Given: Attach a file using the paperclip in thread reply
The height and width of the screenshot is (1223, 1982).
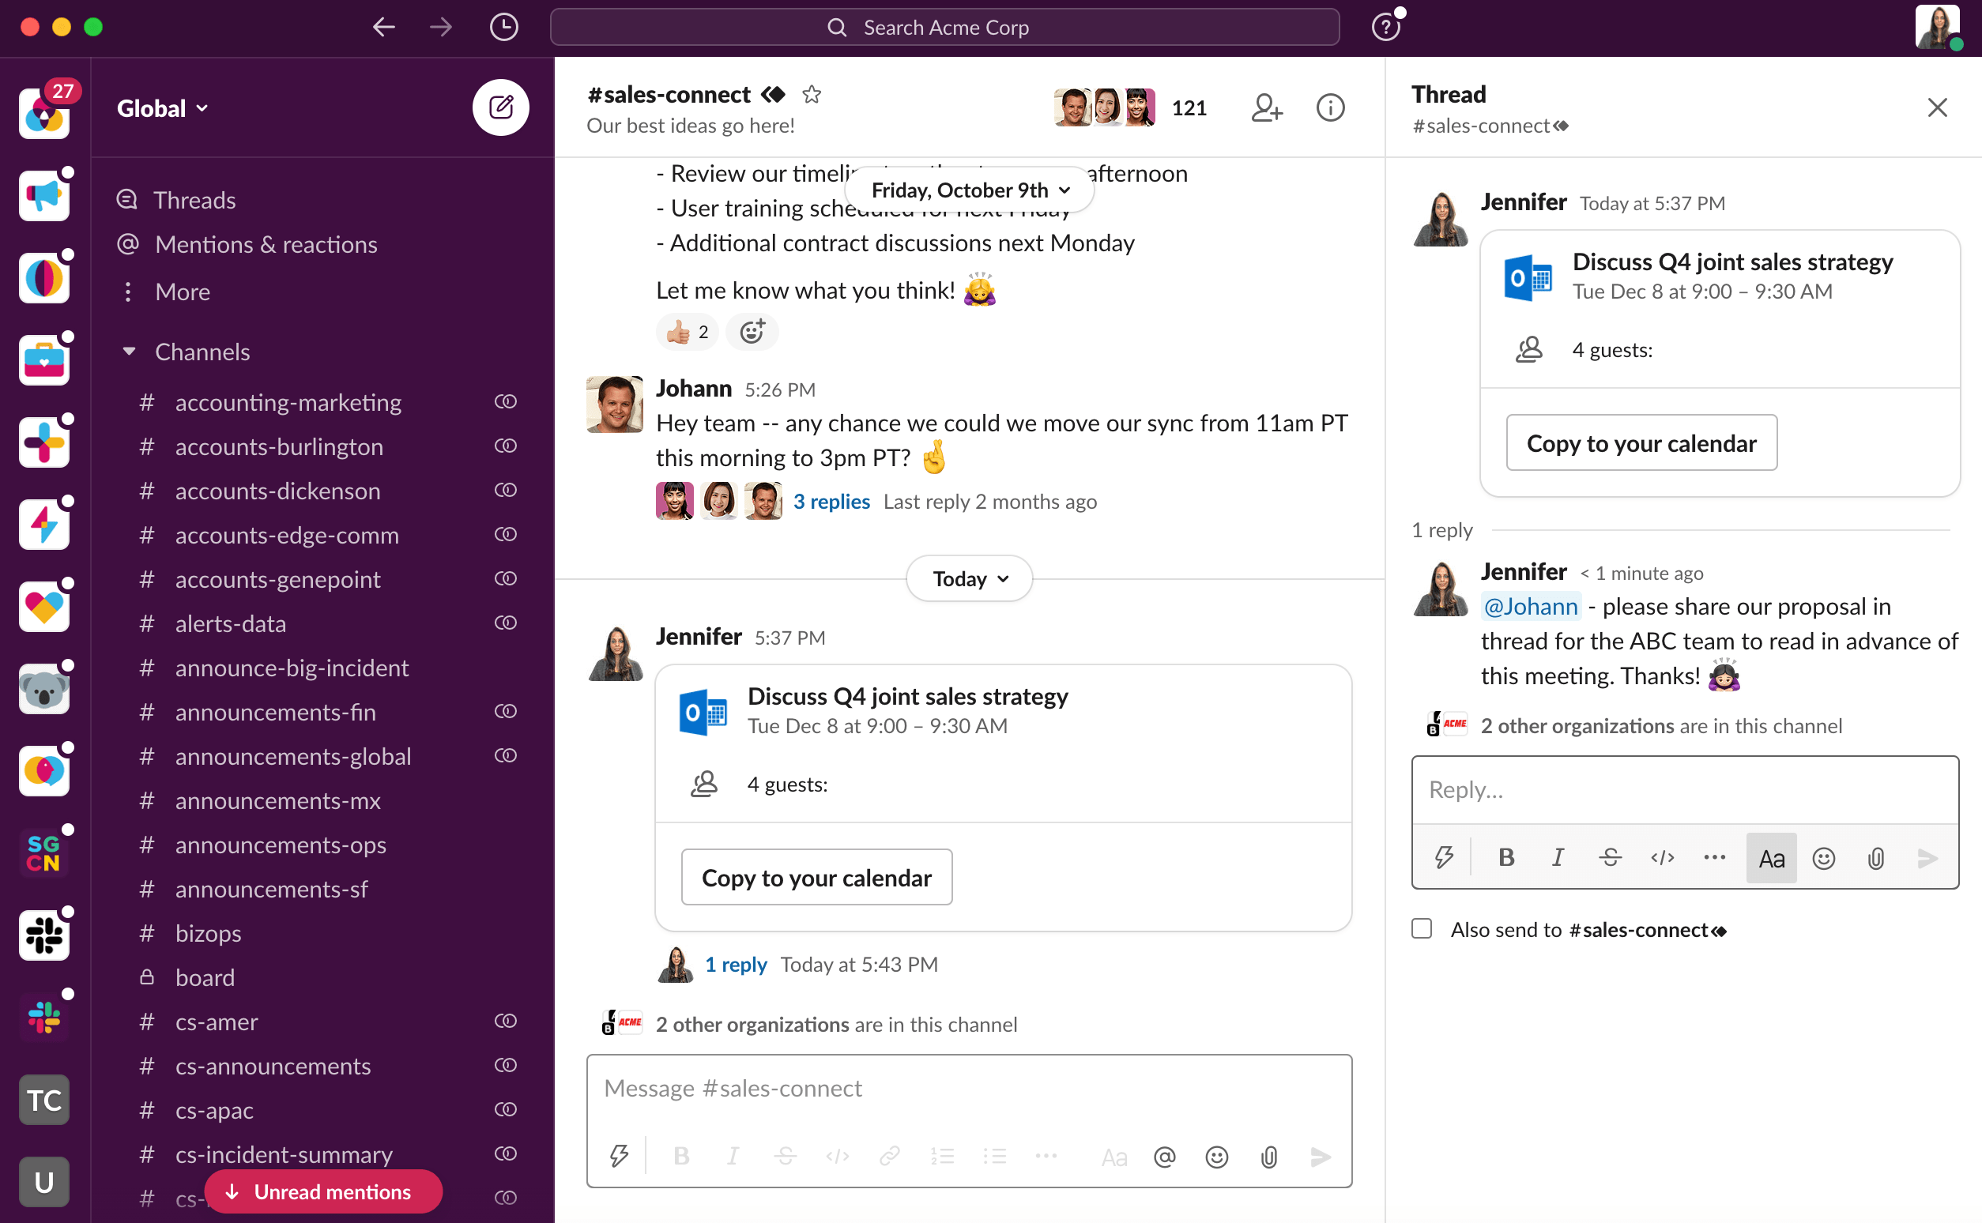Looking at the screenshot, I should (x=1876, y=857).
